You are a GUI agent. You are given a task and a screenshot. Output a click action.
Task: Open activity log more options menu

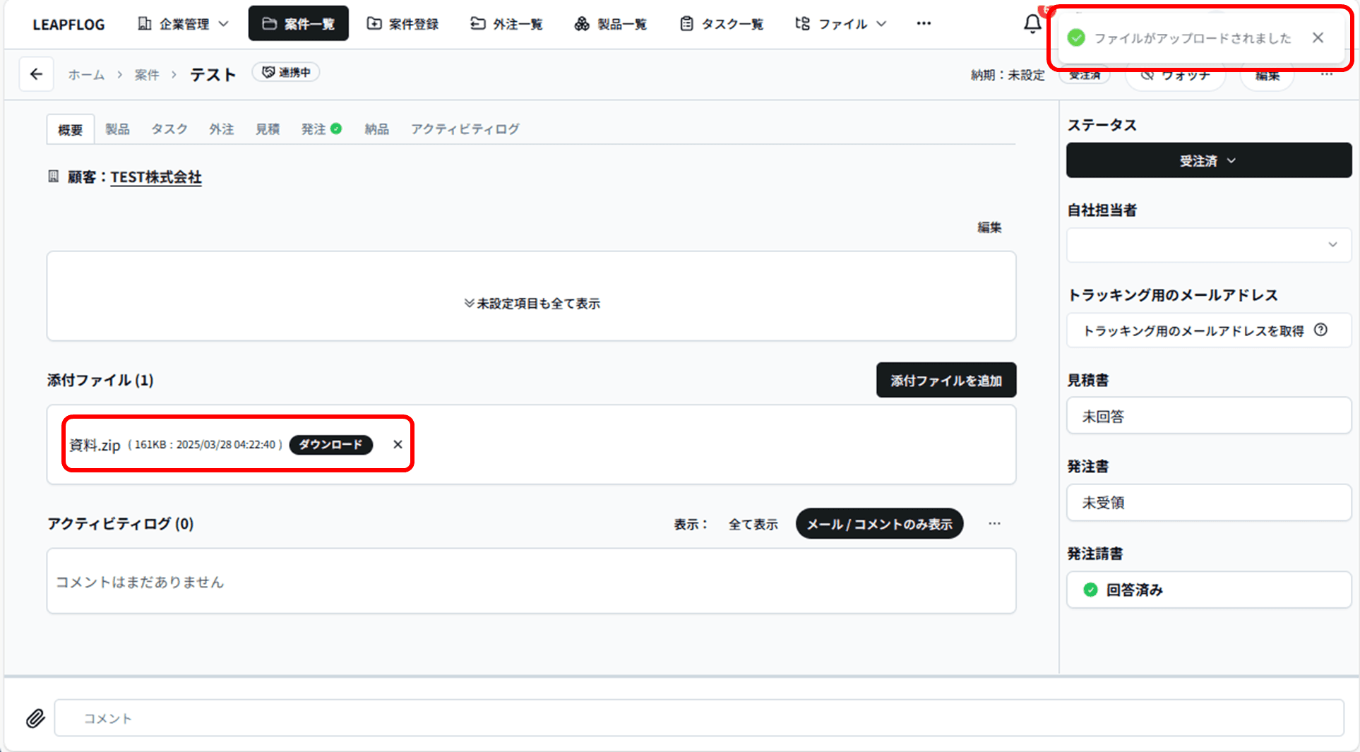point(994,524)
